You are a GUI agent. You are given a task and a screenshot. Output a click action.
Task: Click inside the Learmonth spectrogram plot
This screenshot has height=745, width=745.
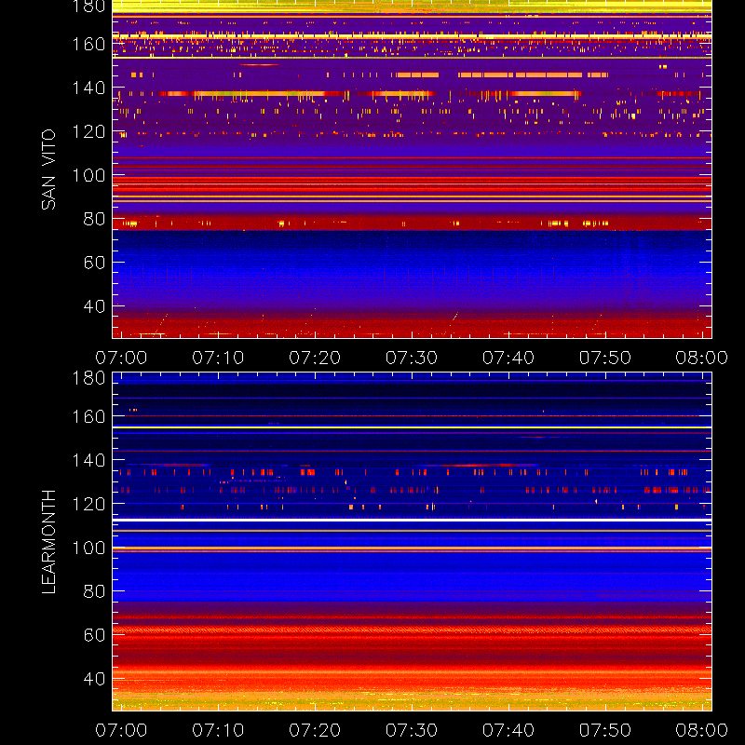(x=412, y=542)
